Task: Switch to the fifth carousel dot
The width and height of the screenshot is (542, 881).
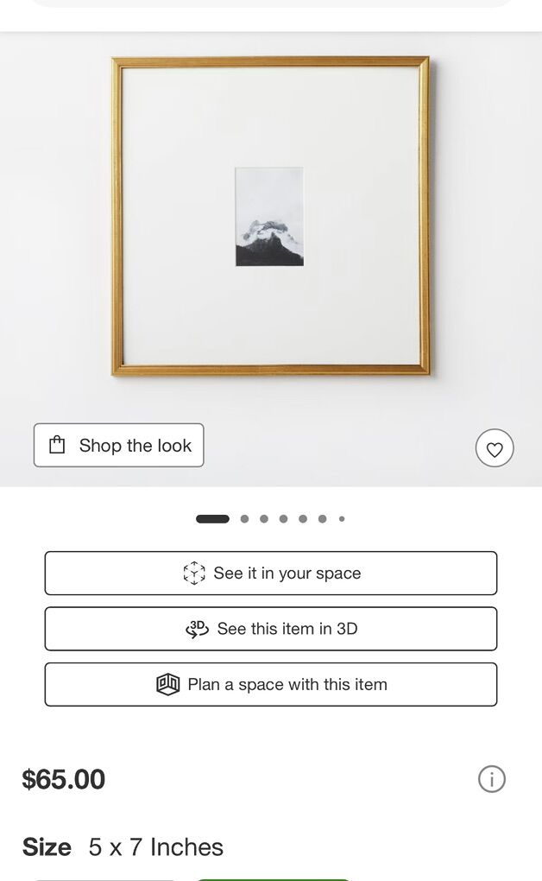Action: [x=303, y=518]
